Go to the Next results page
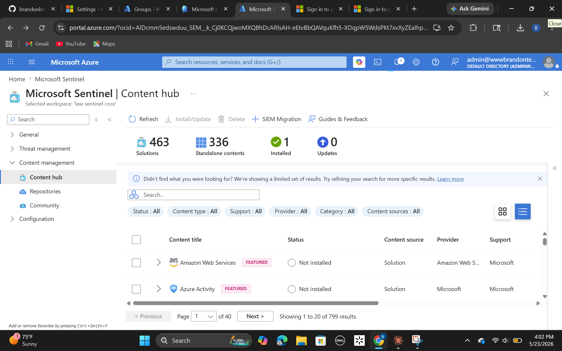The width and height of the screenshot is (562, 351). coord(255,316)
